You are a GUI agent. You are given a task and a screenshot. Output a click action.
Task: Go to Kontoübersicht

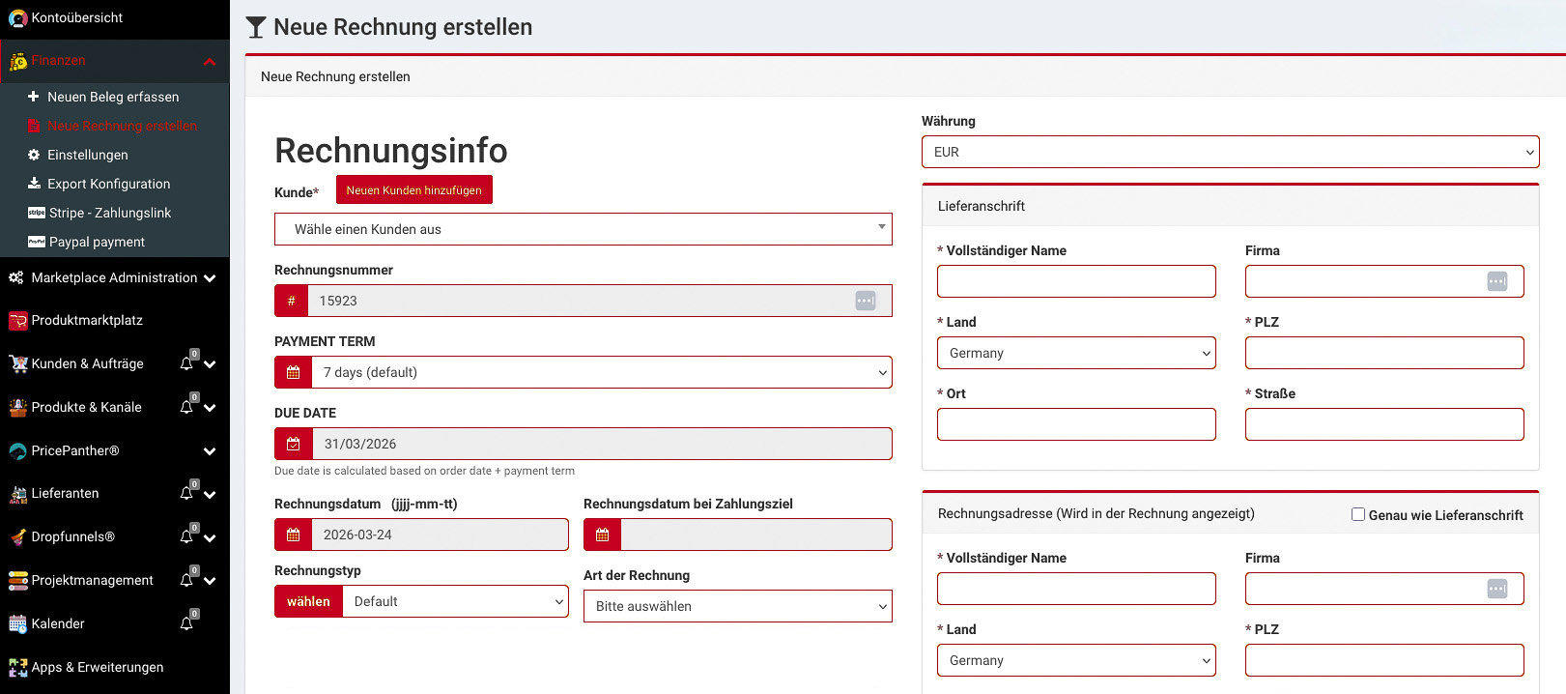click(77, 17)
